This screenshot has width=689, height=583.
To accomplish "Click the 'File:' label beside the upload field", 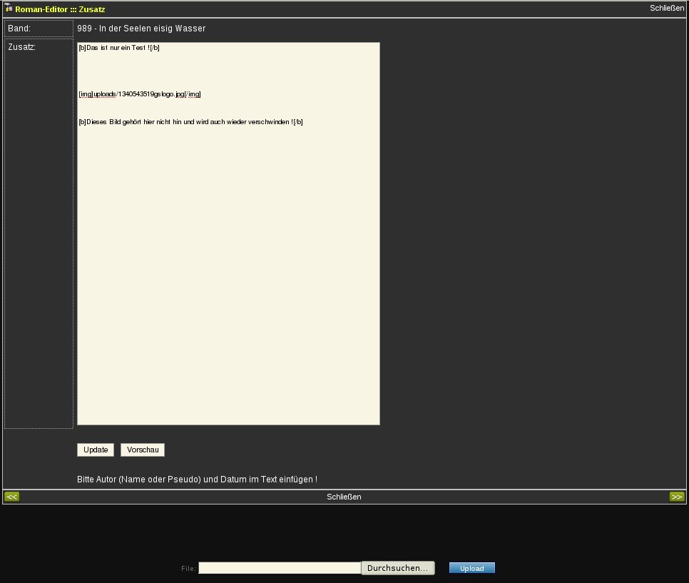I will (x=188, y=569).
